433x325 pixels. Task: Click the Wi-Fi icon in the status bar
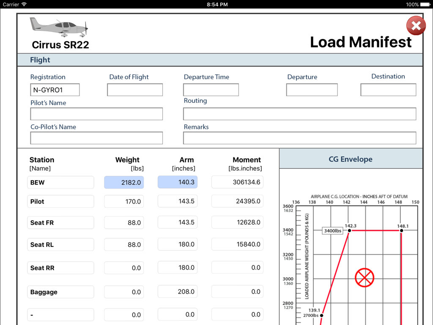point(24,4)
